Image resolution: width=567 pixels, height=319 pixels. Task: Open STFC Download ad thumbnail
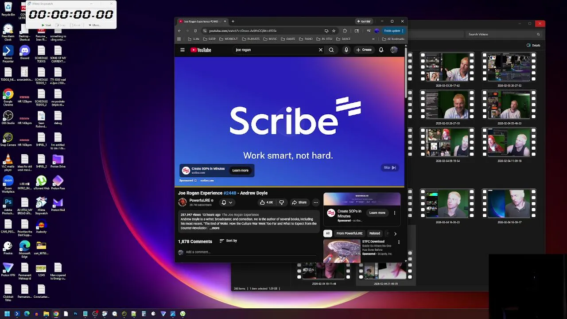(x=342, y=251)
